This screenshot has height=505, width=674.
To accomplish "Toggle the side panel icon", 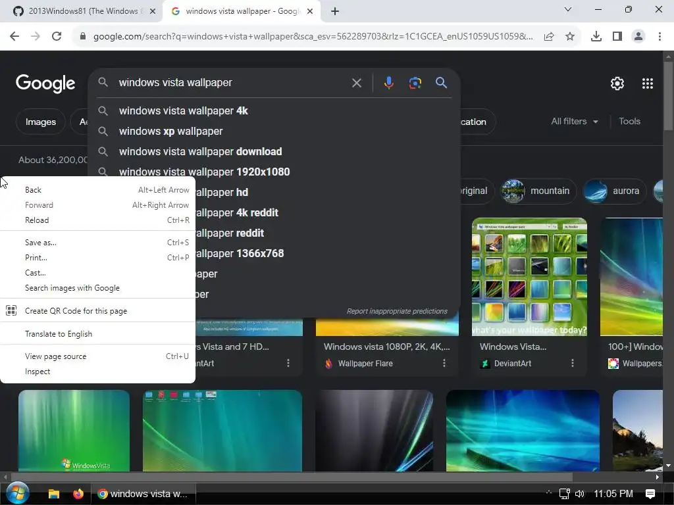I will tap(617, 37).
